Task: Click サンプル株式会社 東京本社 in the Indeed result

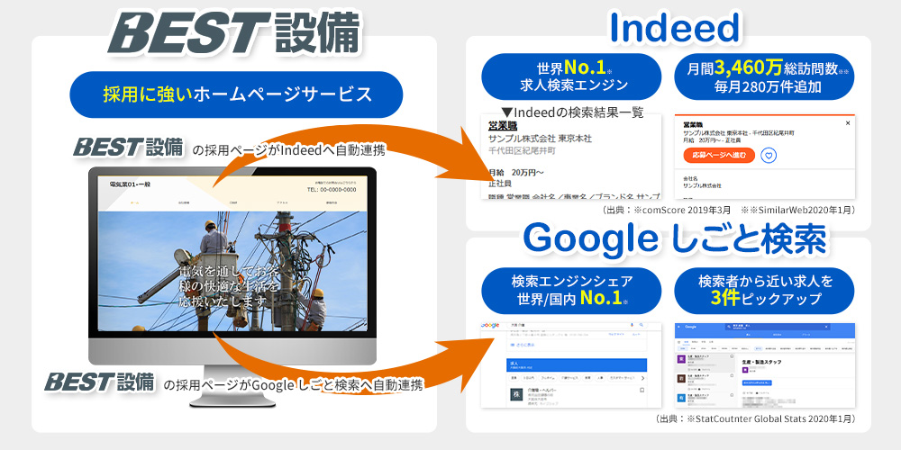Action: coord(540,139)
